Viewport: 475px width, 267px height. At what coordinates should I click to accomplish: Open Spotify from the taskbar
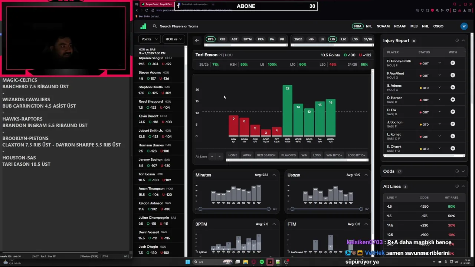[x=262, y=262]
